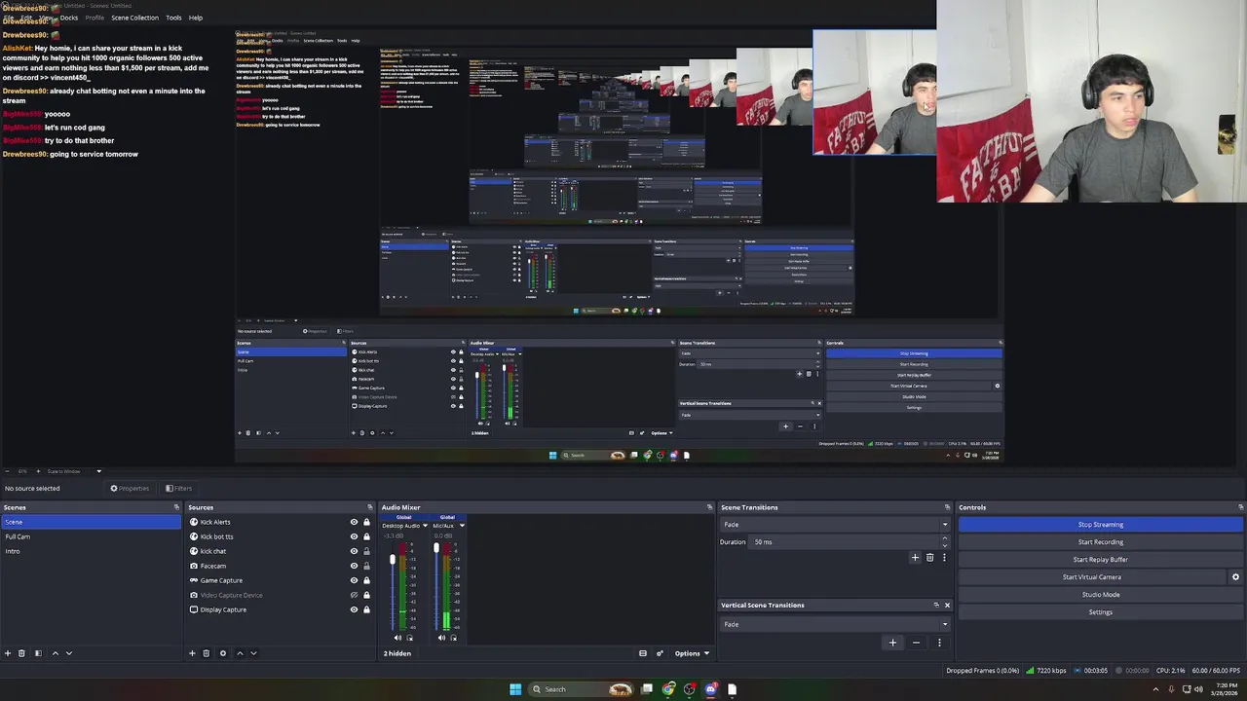Click Start Virtual Camera button

(x=1092, y=577)
